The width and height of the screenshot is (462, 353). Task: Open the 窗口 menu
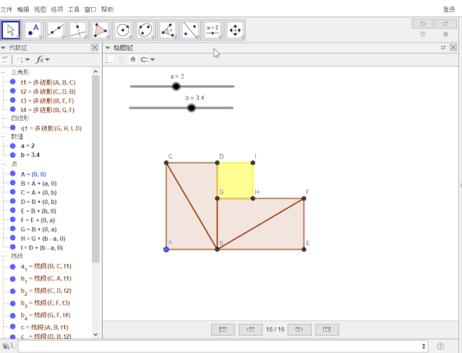pos(90,9)
